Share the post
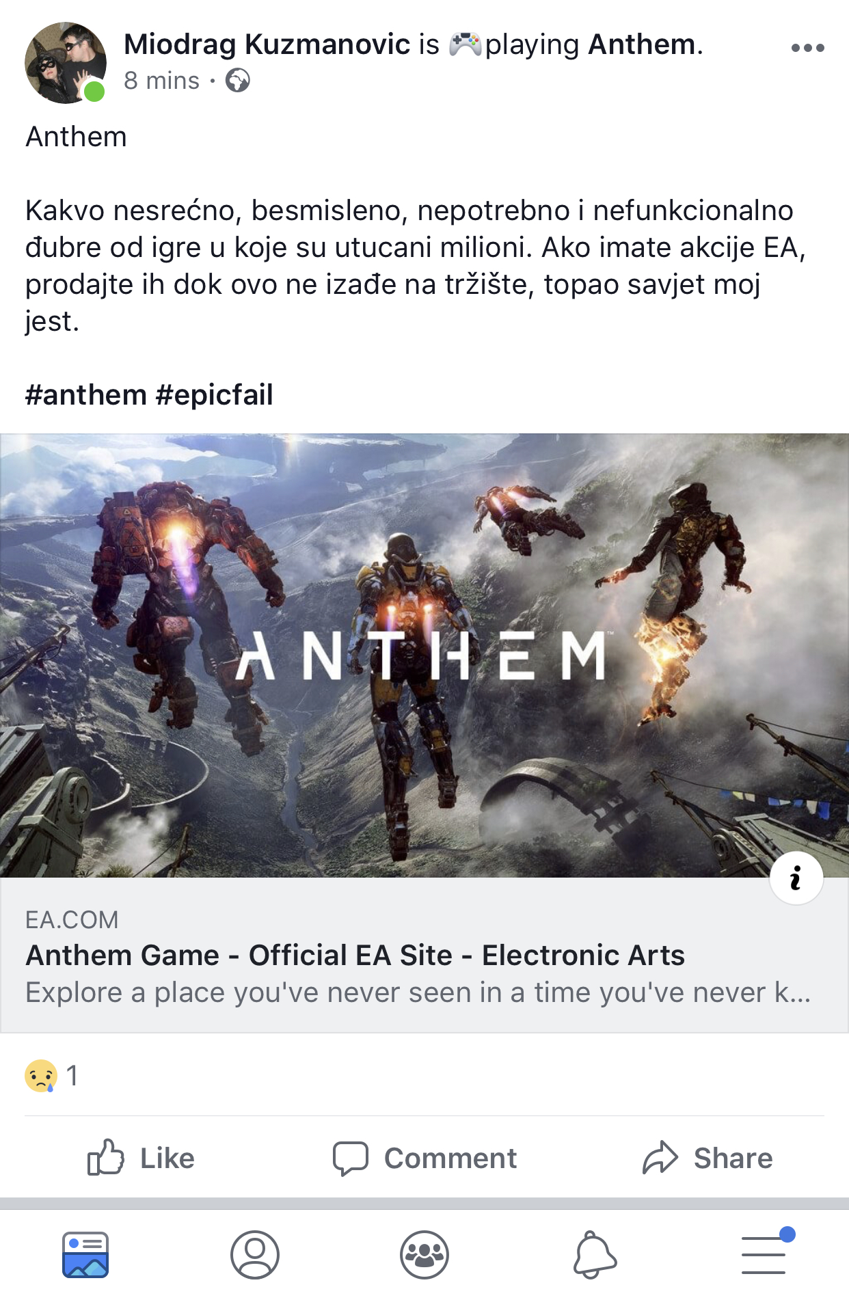The image size is (849, 1300). [707, 1159]
